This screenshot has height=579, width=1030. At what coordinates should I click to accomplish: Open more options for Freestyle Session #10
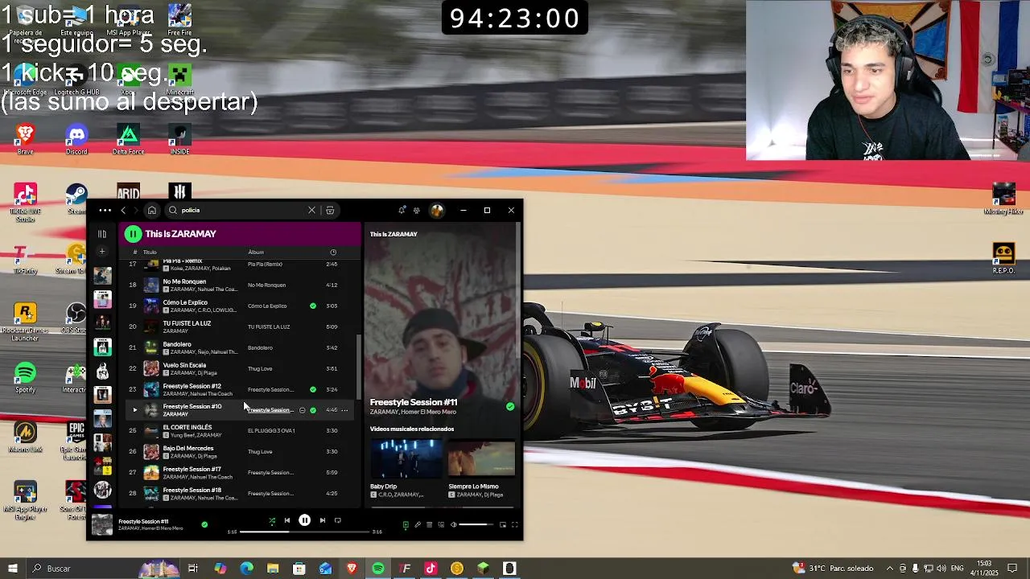coord(344,410)
